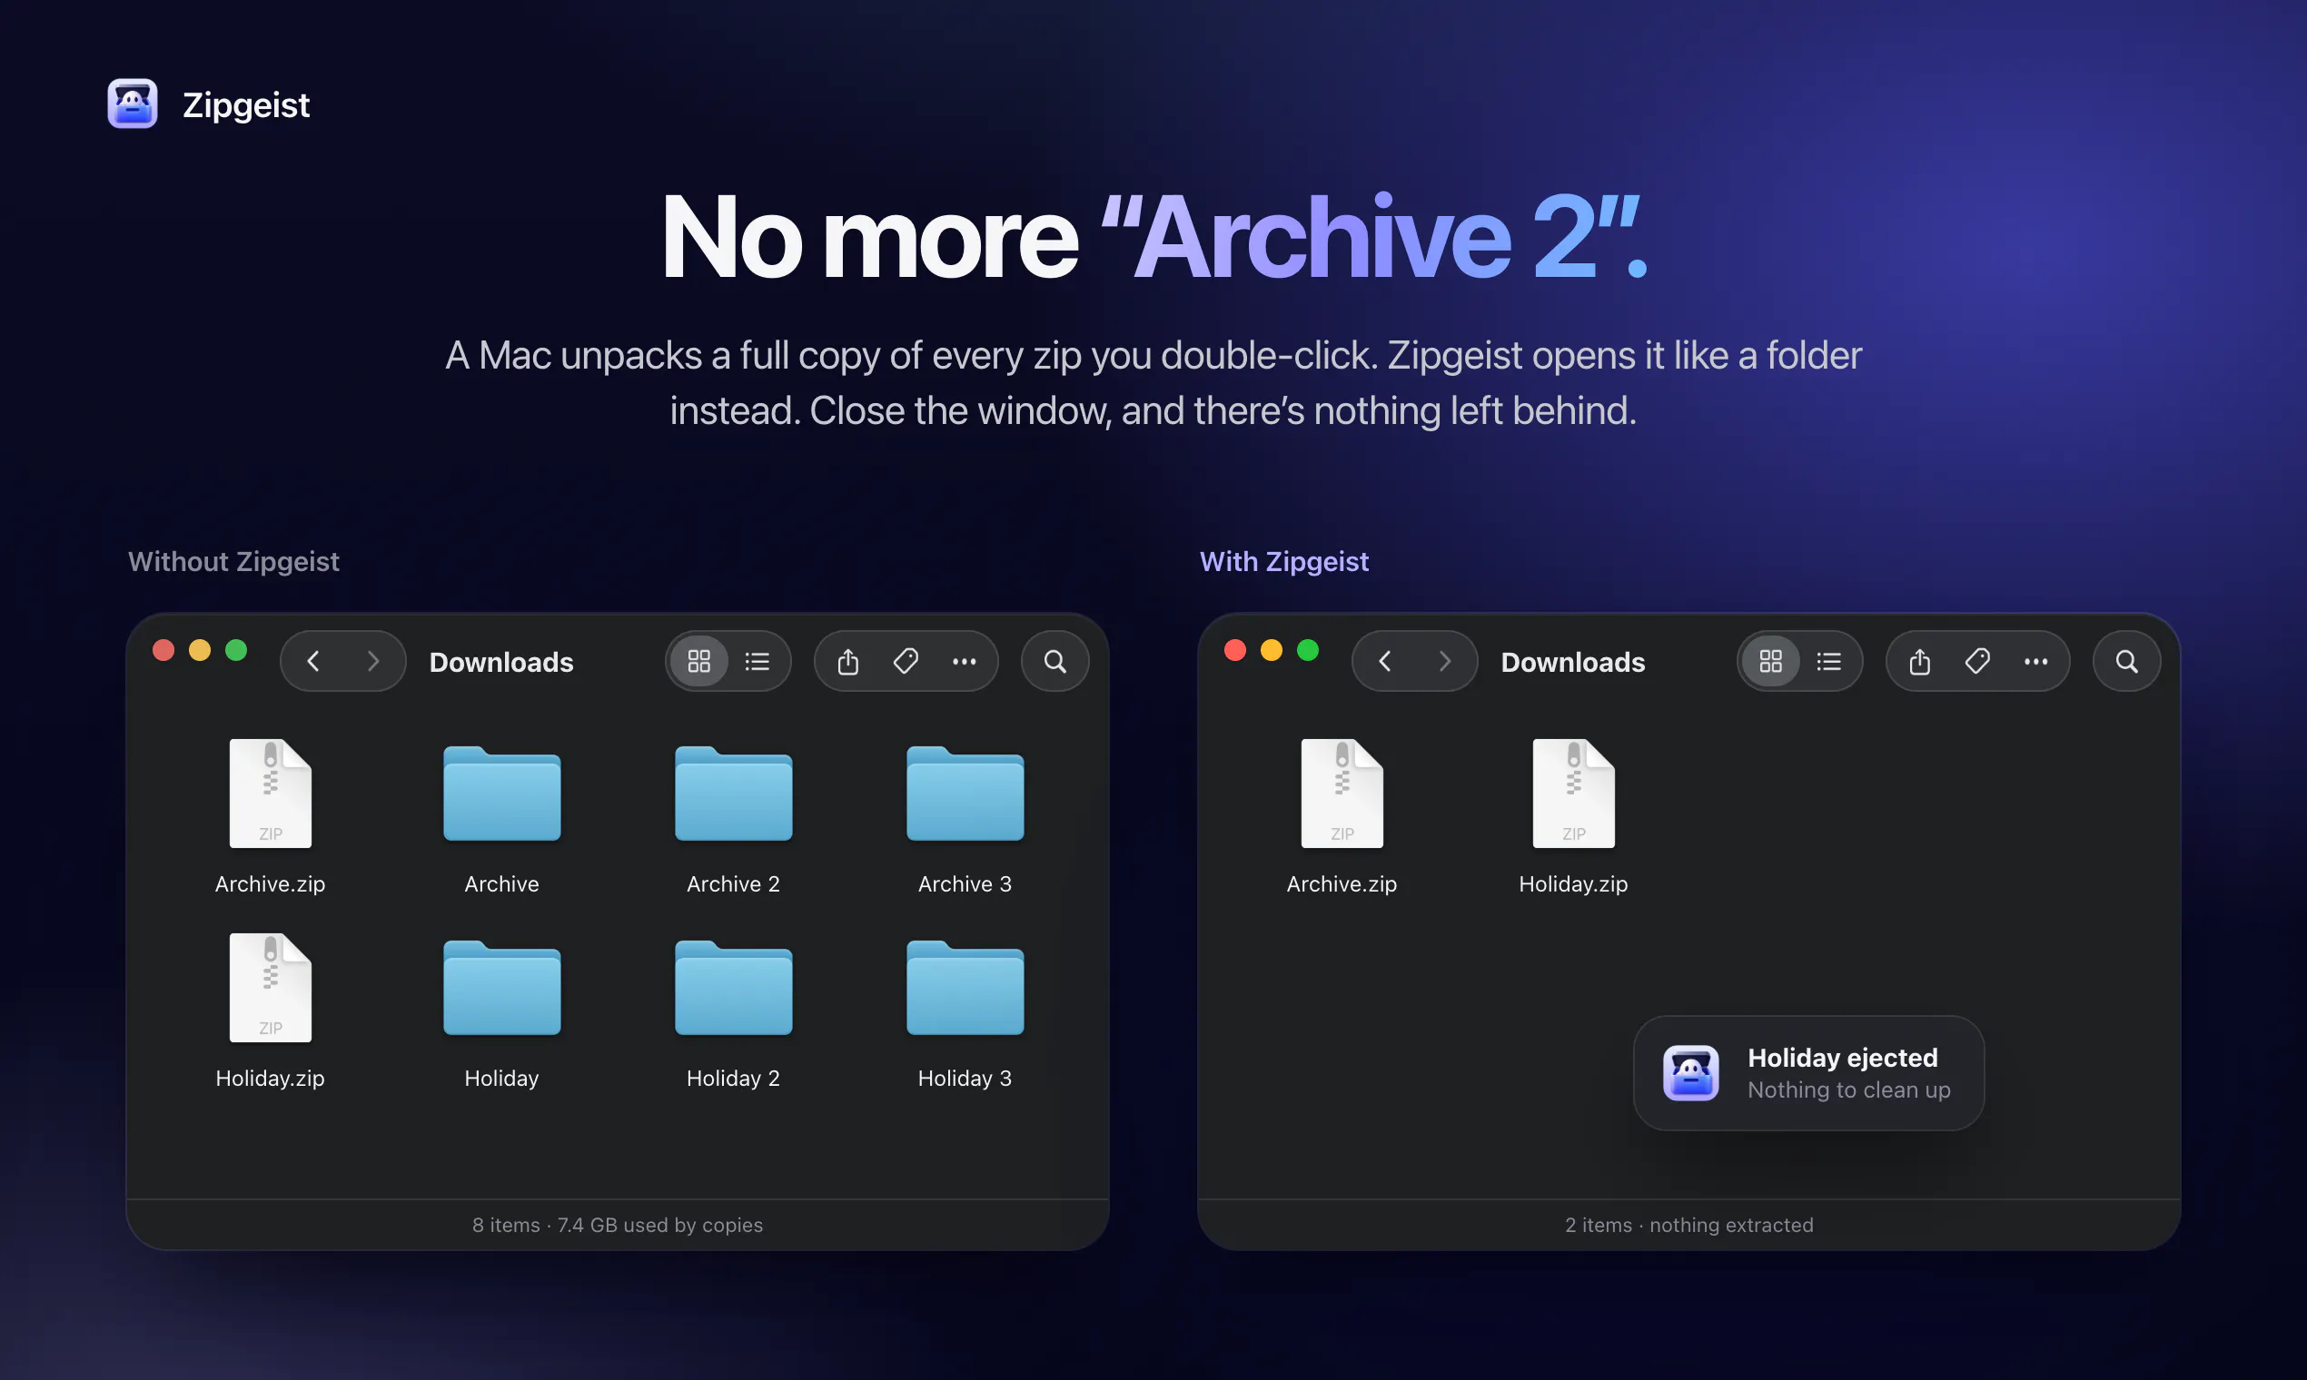Image resolution: width=2307 pixels, height=1380 pixels.
Task: Open more actions in left Downloads window
Action: click(x=964, y=661)
